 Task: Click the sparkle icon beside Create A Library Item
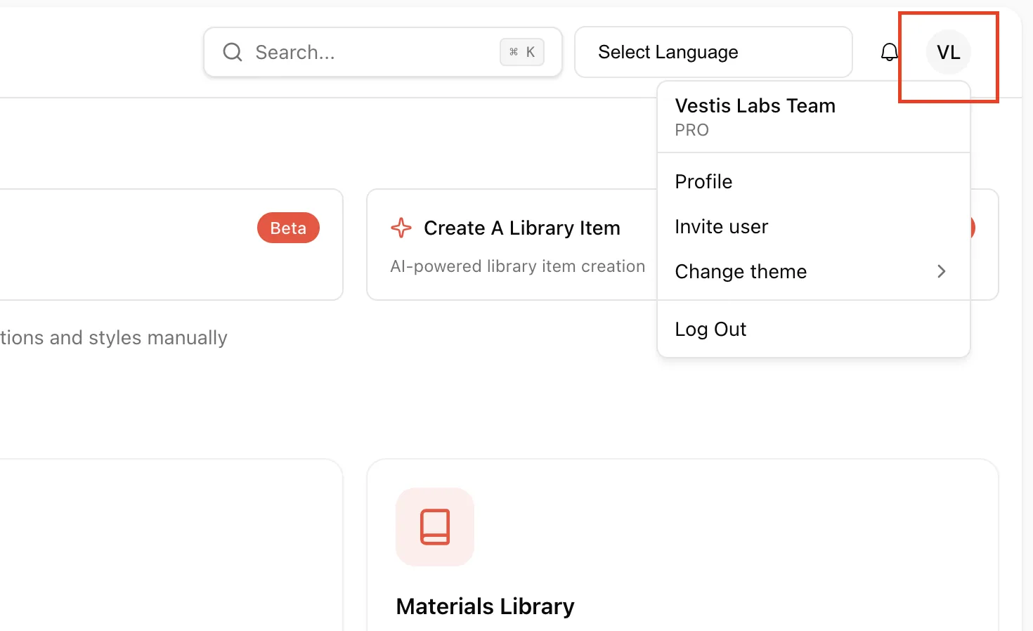coord(401,228)
